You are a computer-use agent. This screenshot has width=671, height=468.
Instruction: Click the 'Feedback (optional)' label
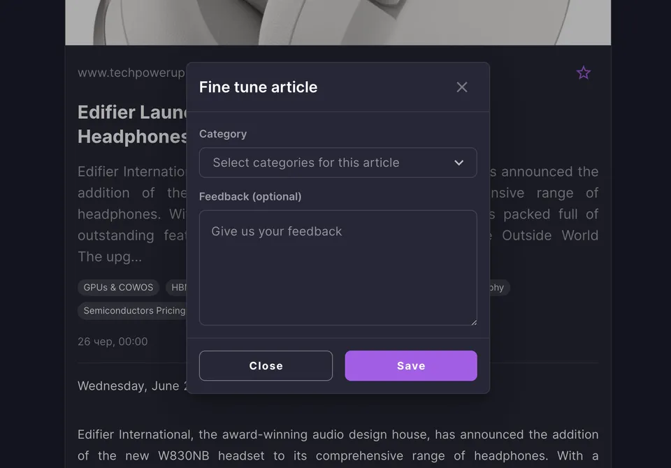(x=250, y=196)
